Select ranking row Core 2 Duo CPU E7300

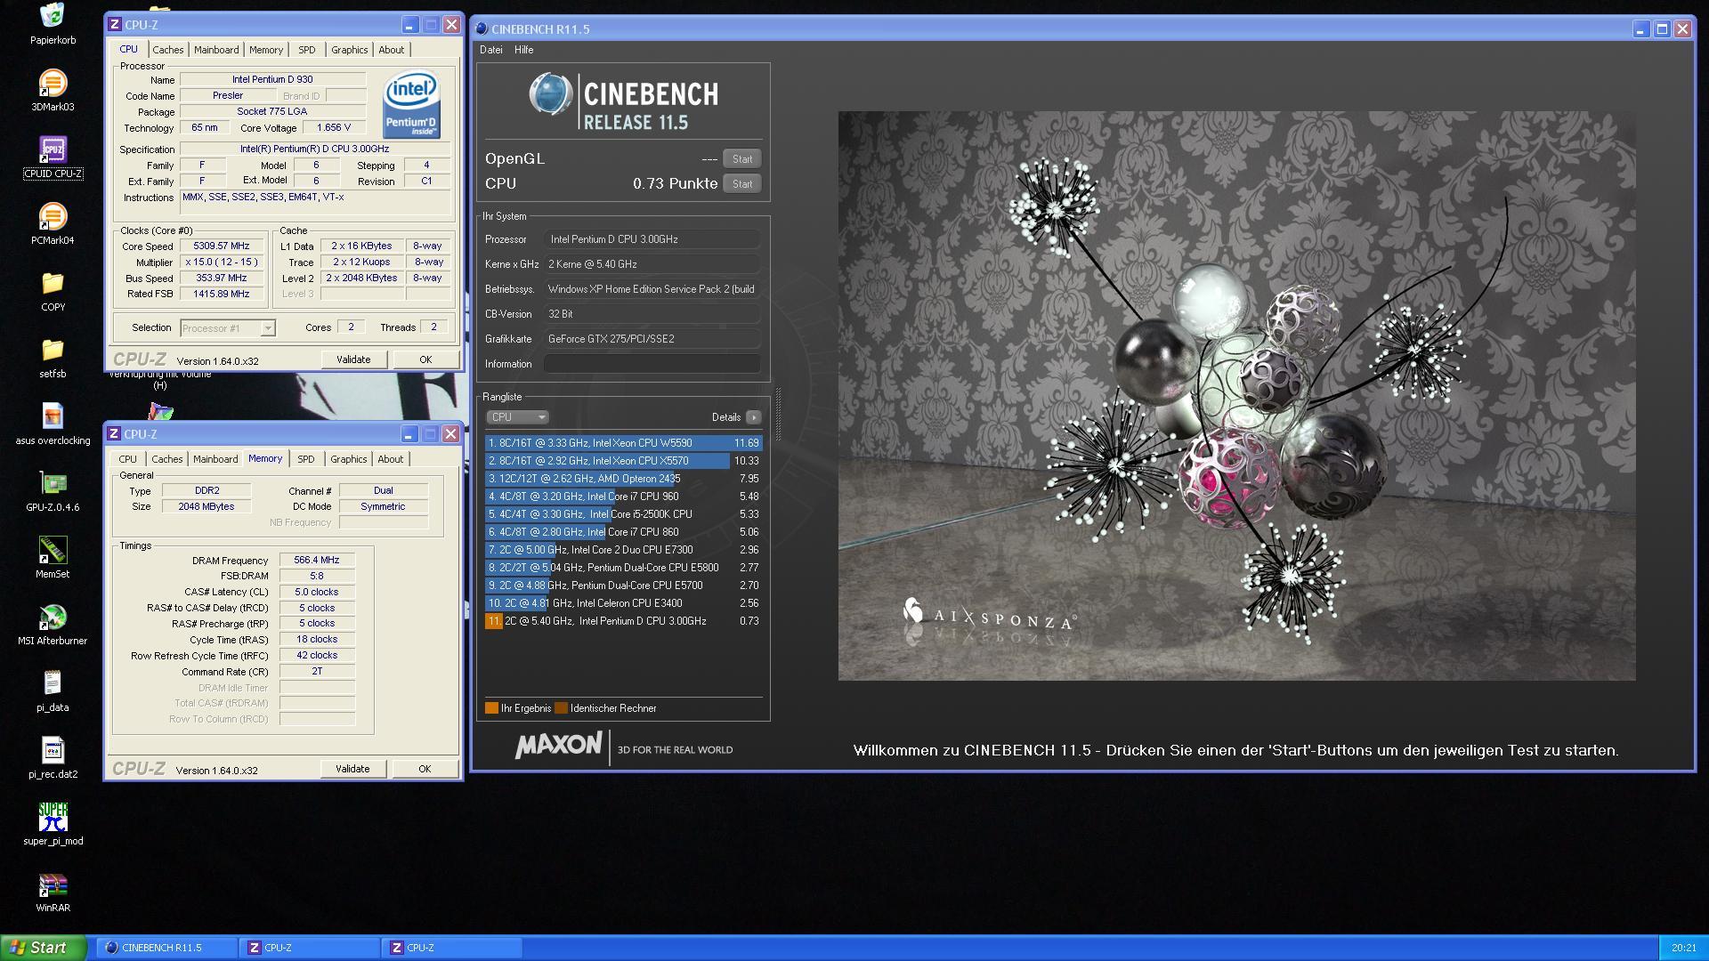tap(623, 550)
